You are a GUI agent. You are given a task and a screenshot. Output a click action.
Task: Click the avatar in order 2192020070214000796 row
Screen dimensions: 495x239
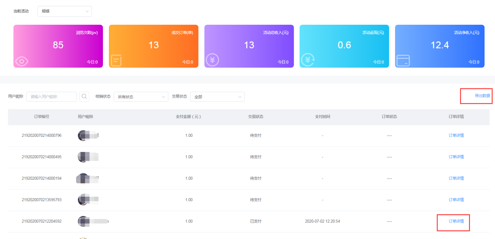[x=83, y=135]
